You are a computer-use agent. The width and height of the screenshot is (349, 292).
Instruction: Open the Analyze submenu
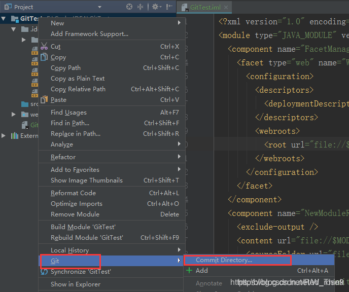click(112, 144)
